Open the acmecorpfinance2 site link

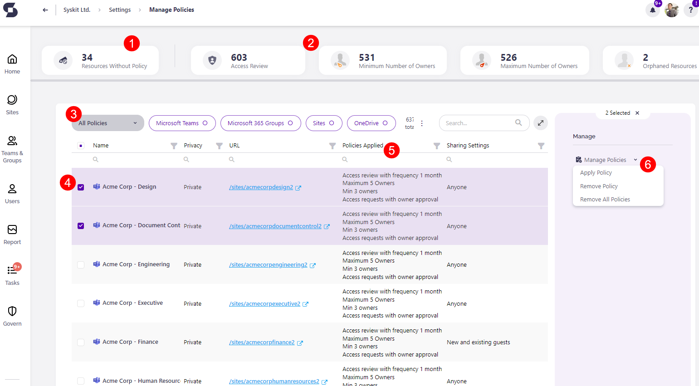coord(262,342)
